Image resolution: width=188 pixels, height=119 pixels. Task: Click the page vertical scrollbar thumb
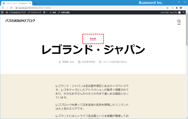tap(187, 29)
